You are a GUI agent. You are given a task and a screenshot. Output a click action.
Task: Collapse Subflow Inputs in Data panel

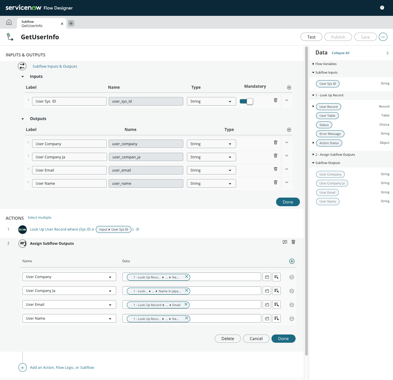click(313, 72)
